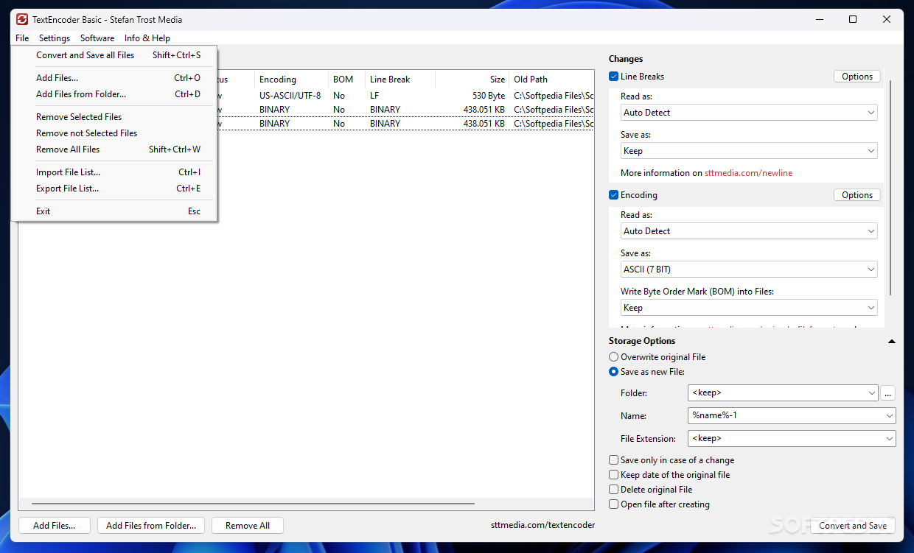Toggle the Encoding checkbox
Screen dimensions: 914x553
point(614,195)
